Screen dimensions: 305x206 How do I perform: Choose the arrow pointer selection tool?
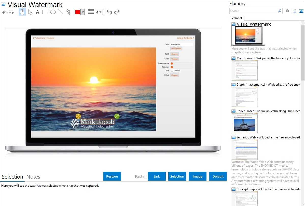click(30, 12)
